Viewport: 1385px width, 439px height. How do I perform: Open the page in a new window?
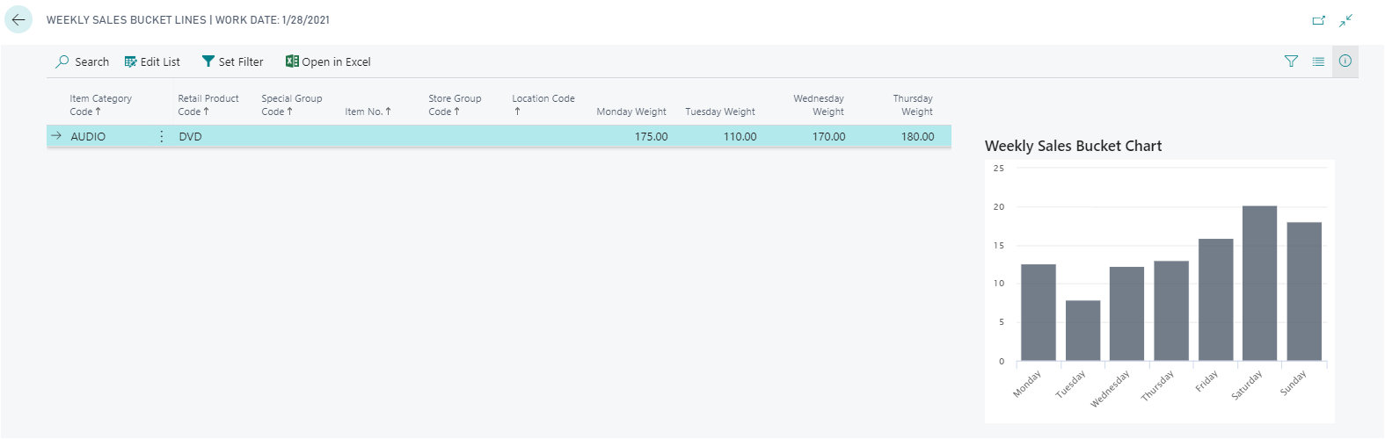(1318, 20)
